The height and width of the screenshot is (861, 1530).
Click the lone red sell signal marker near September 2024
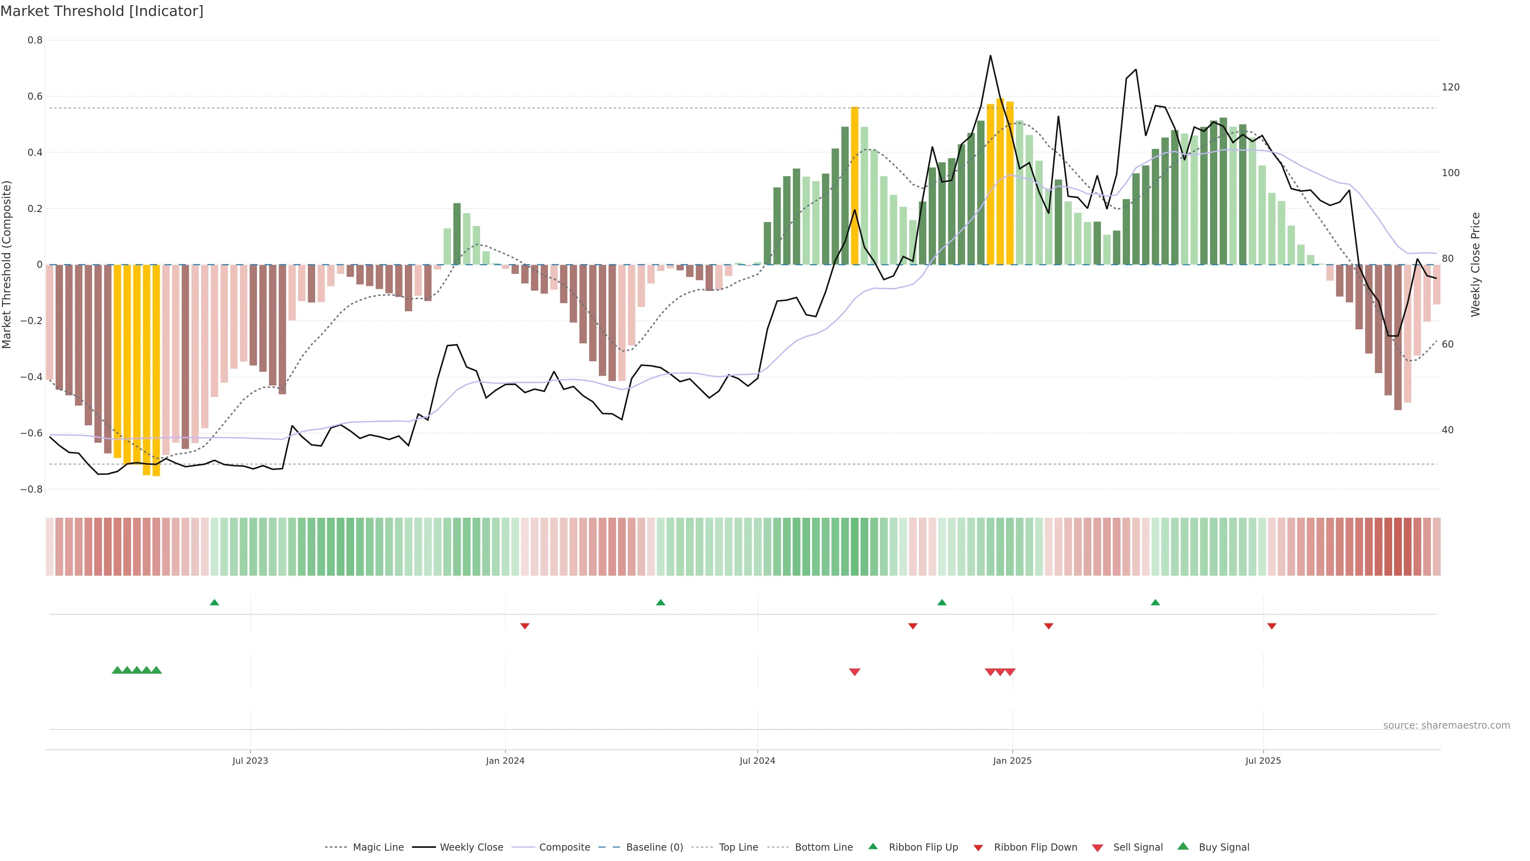click(855, 672)
